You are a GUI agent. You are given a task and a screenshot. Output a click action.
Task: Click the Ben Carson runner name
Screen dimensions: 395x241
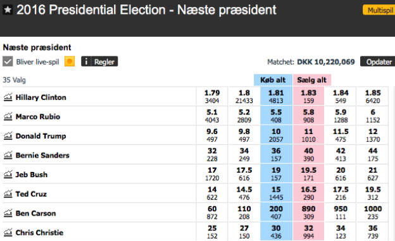pos(35,213)
